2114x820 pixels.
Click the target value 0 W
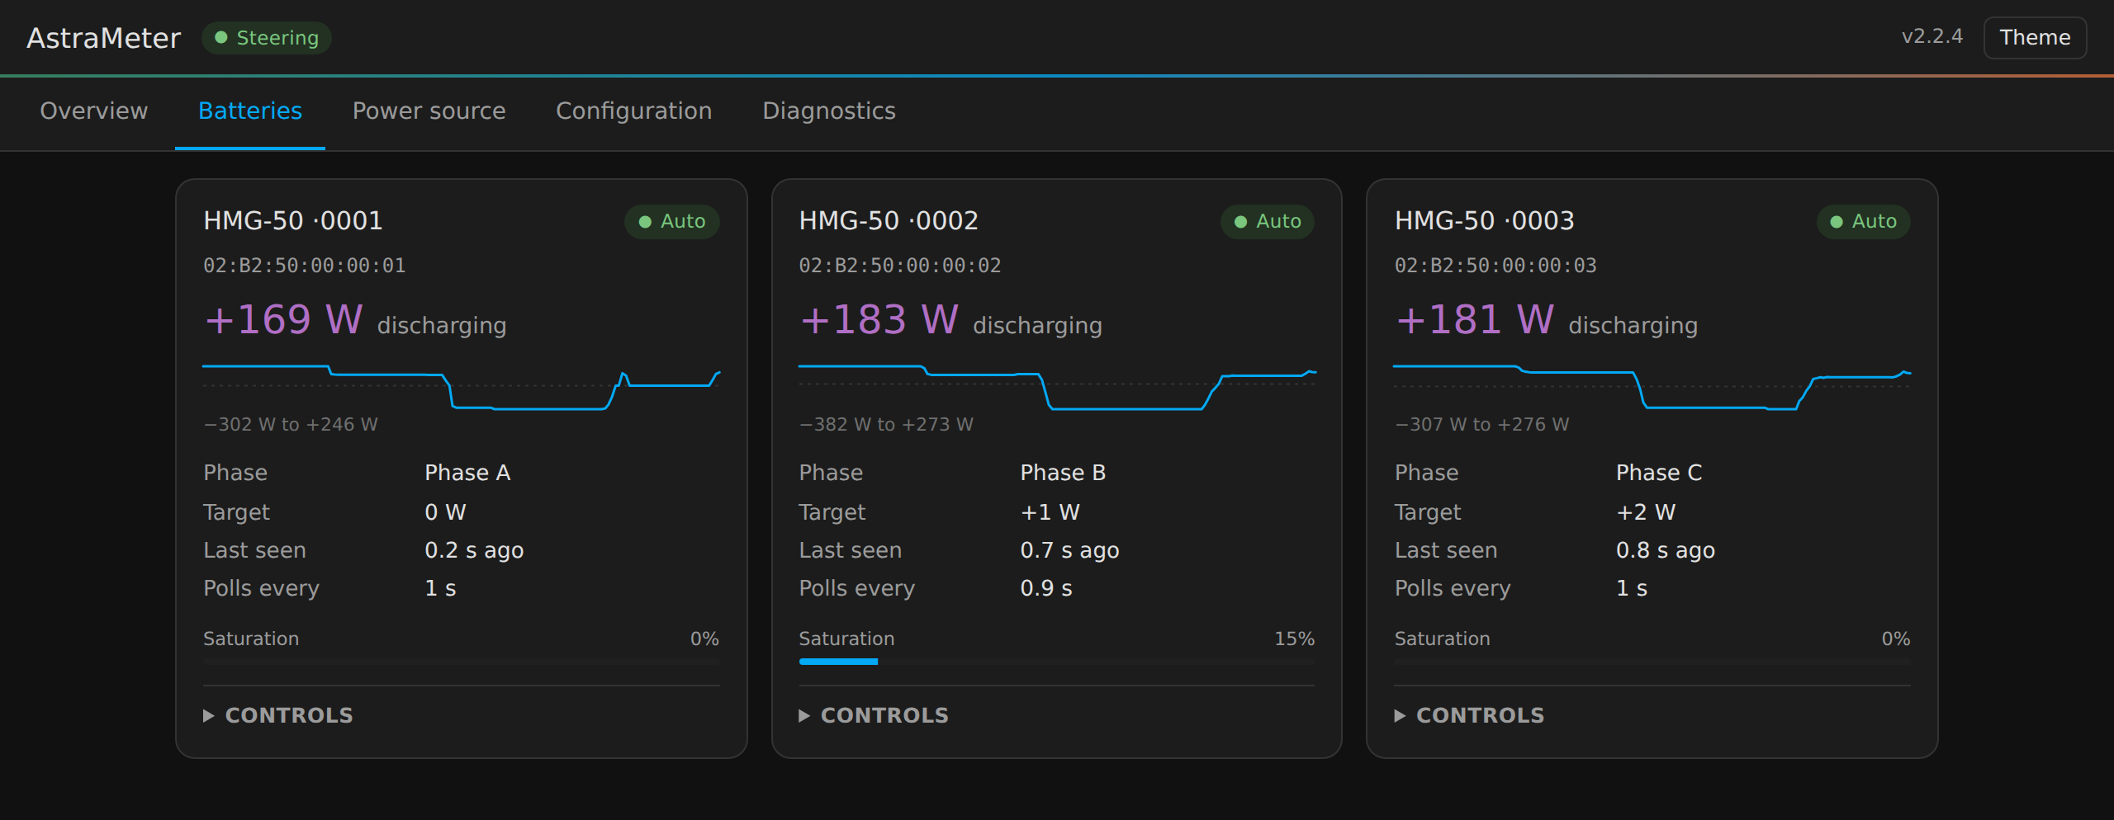(445, 512)
